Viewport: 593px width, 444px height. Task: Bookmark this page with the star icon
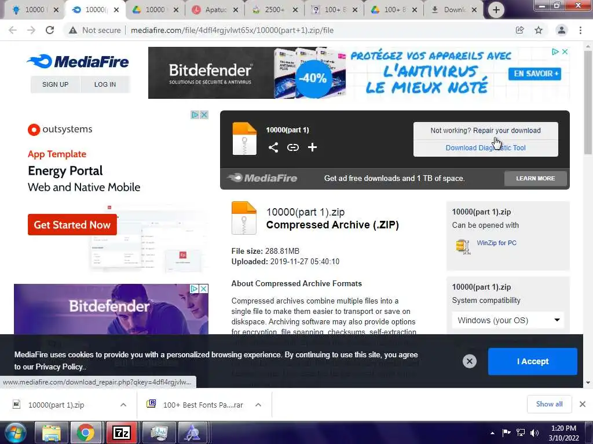pyautogui.click(x=539, y=30)
